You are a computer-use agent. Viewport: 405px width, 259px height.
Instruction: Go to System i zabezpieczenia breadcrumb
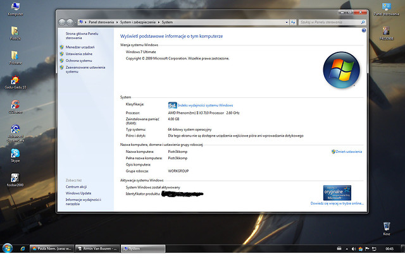coord(138,22)
